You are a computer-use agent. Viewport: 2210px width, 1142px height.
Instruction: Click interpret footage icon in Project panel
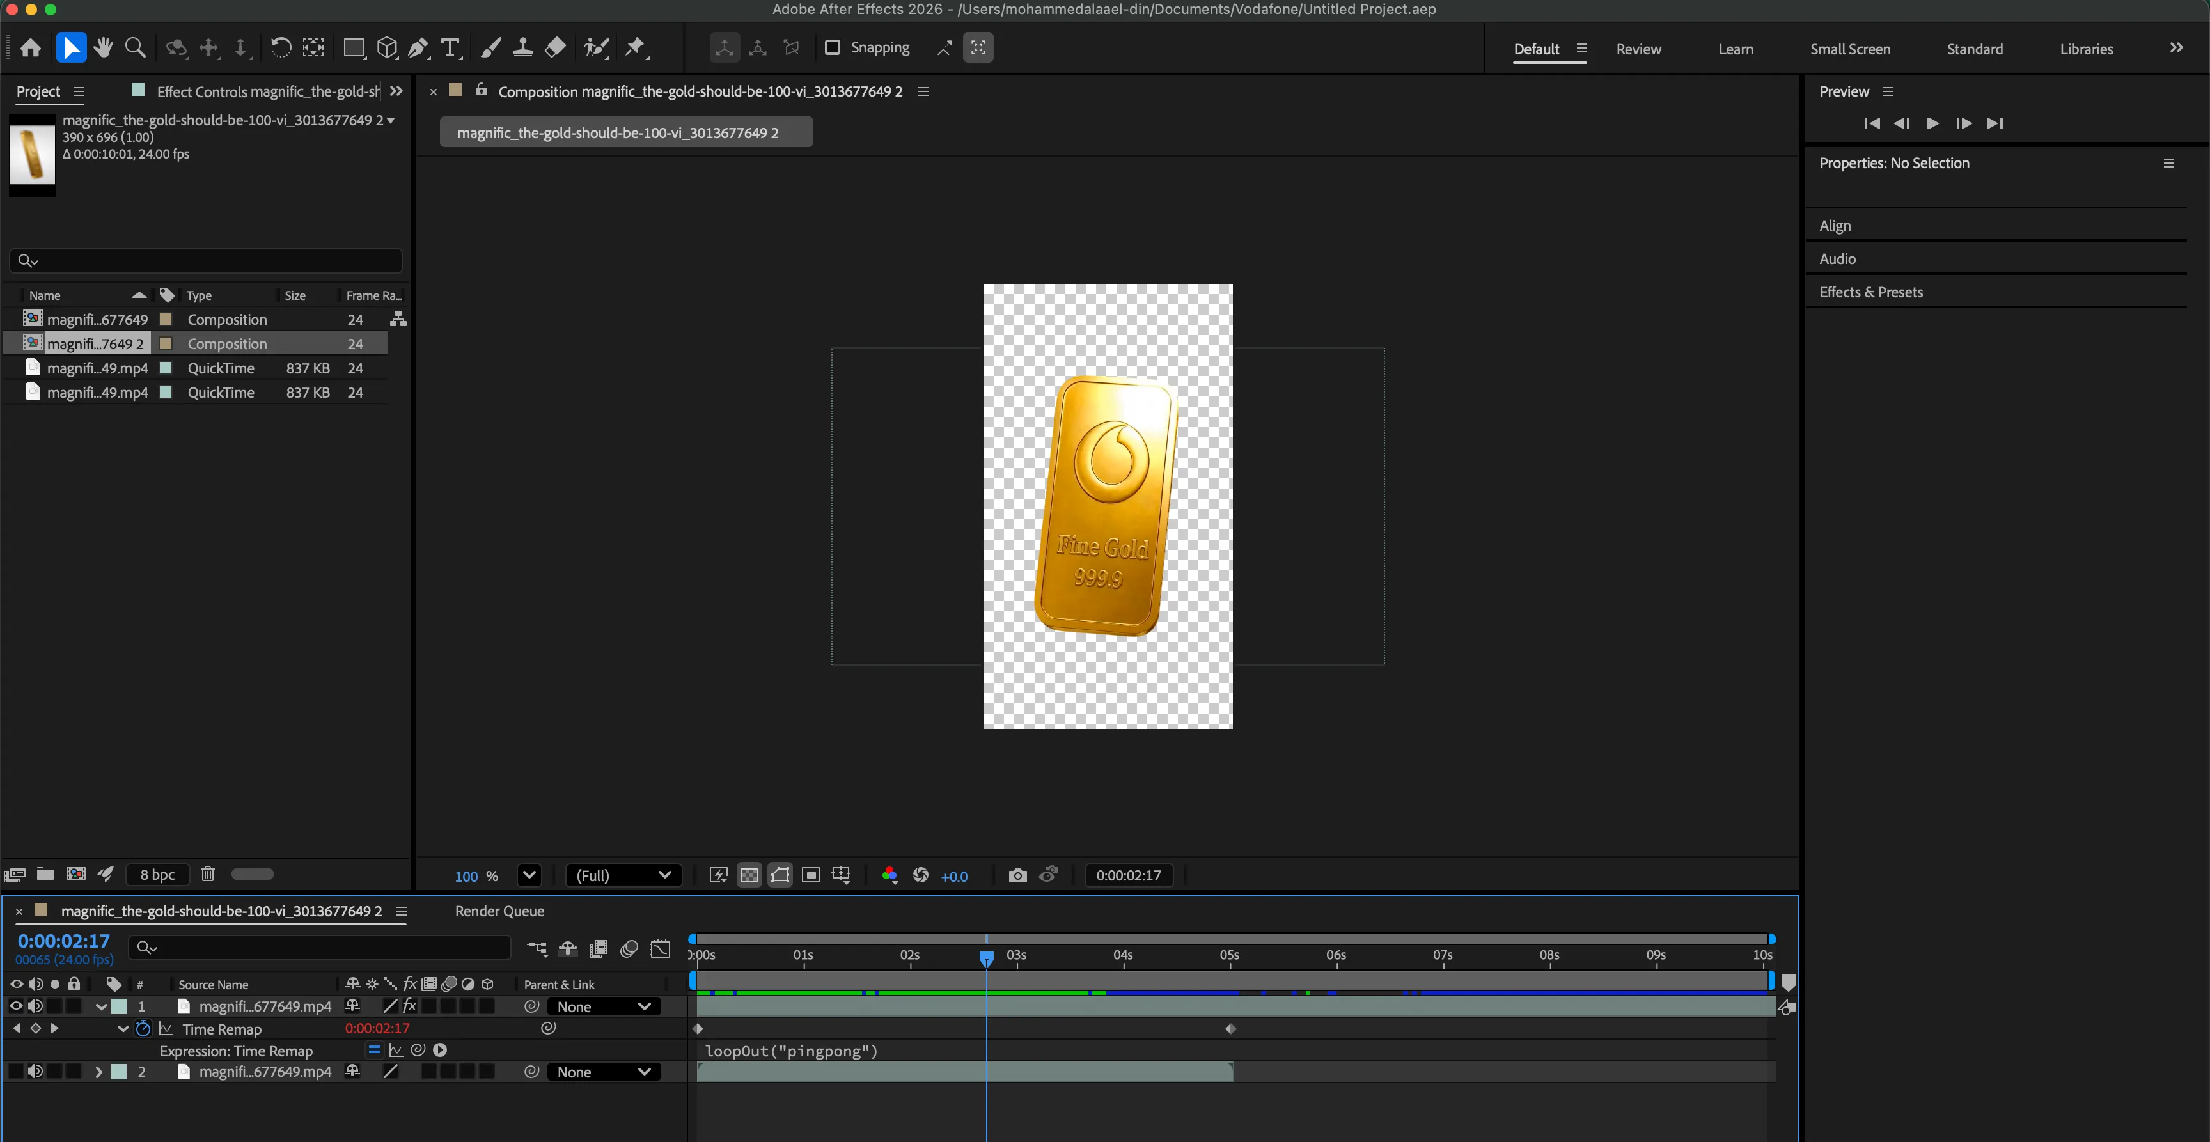[x=15, y=874]
